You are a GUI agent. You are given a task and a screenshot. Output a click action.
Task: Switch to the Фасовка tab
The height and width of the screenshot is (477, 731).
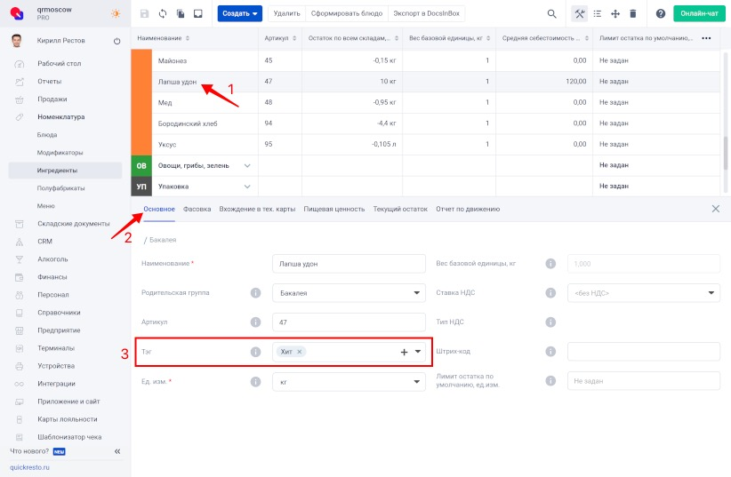tap(197, 209)
